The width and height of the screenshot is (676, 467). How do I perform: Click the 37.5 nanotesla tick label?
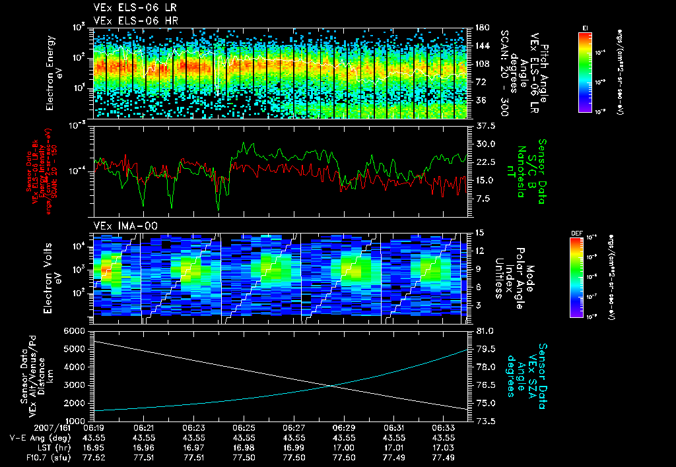[x=485, y=126]
